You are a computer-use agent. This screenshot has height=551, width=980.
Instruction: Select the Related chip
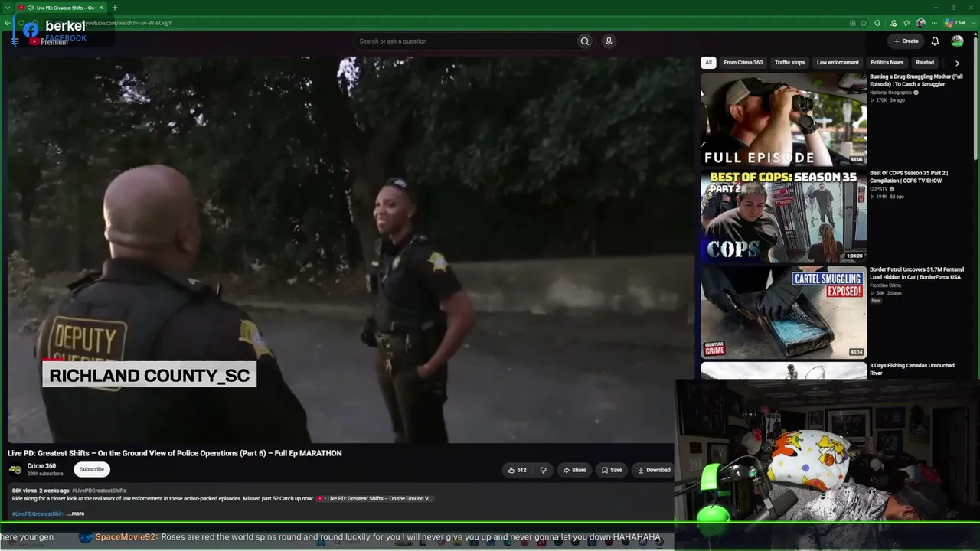pyautogui.click(x=925, y=63)
